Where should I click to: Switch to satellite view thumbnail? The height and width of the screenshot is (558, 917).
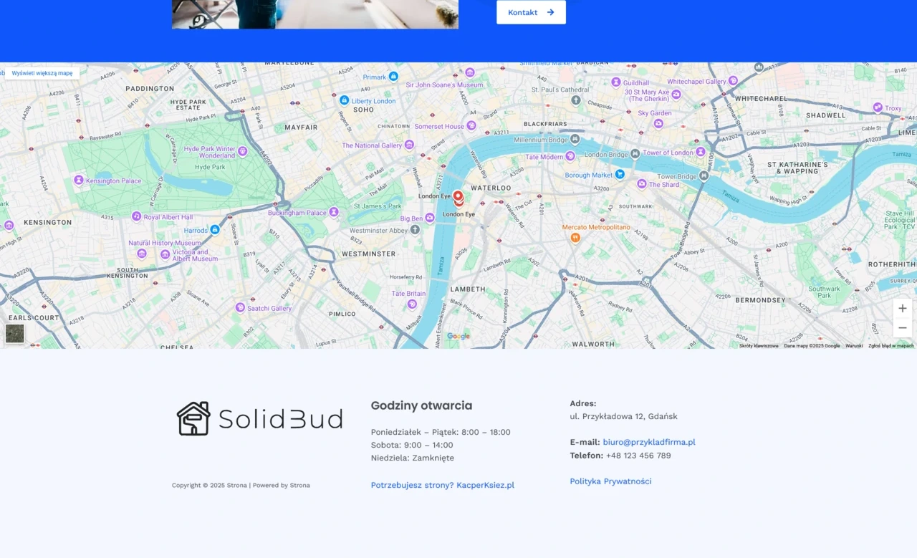coord(15,334)
